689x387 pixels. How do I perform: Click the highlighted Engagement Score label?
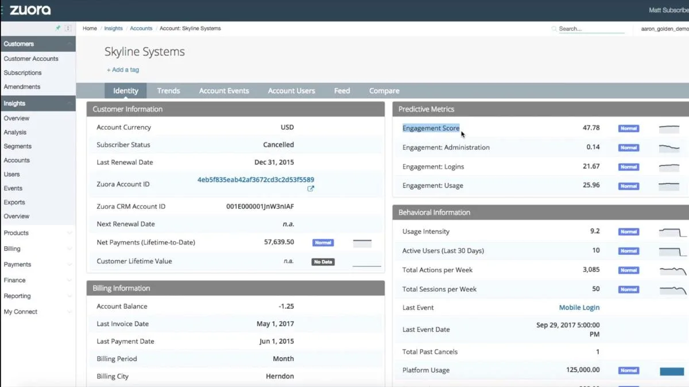pos(431,128)
